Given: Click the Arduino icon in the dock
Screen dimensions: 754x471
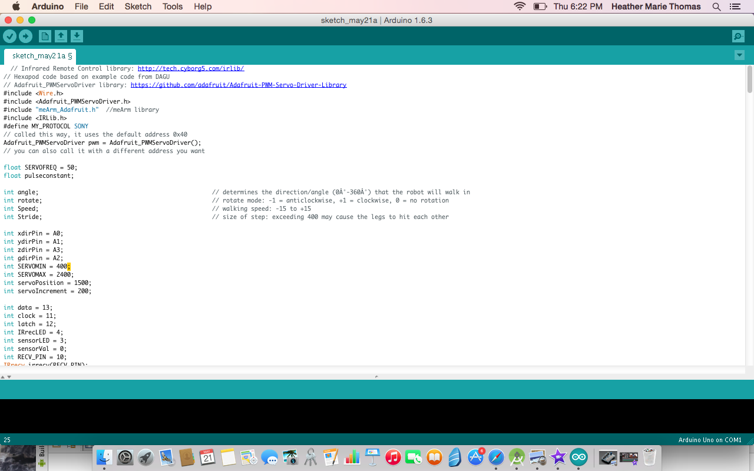Looking at the screenshot, I should [x=578, y=457].
